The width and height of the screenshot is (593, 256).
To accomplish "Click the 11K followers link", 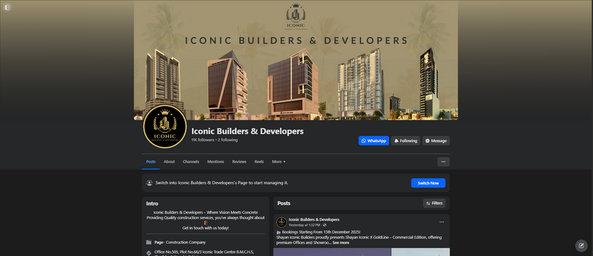I will point(203,140).
